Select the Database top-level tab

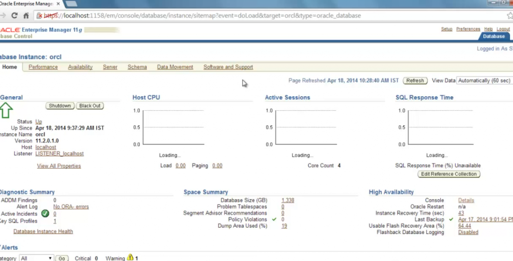(x=493, y=36)
